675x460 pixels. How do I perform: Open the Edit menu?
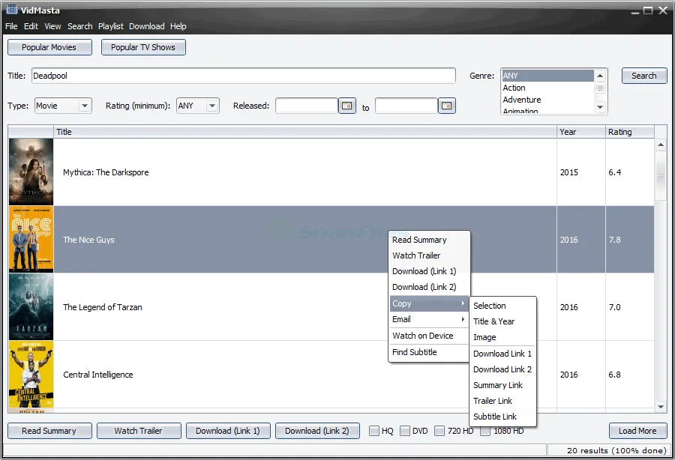click(31, 26)
